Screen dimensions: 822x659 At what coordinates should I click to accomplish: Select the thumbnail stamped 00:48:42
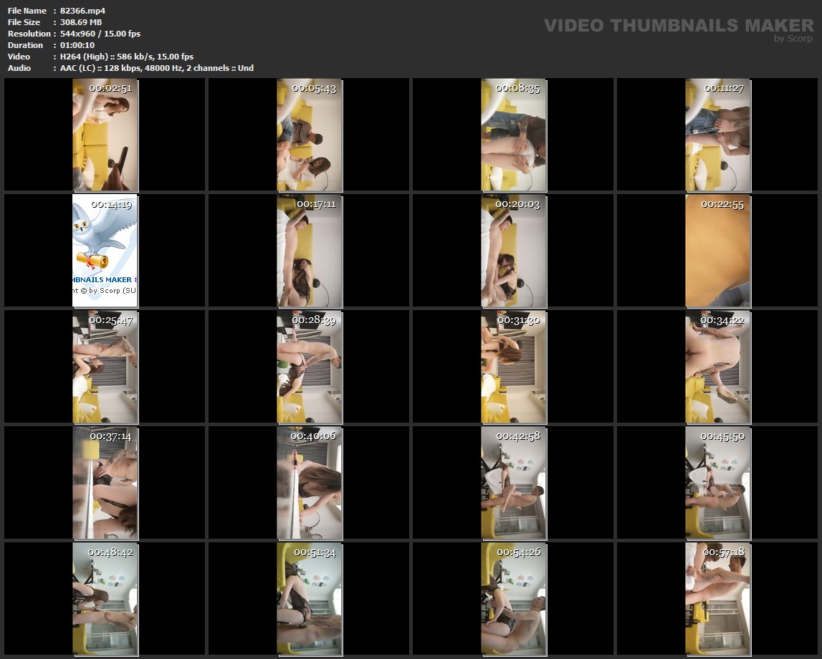click(105, 600)
